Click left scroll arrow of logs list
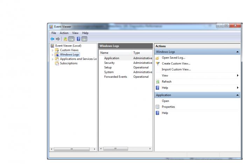Screen dimensions: 245x164 pos(101,149)
